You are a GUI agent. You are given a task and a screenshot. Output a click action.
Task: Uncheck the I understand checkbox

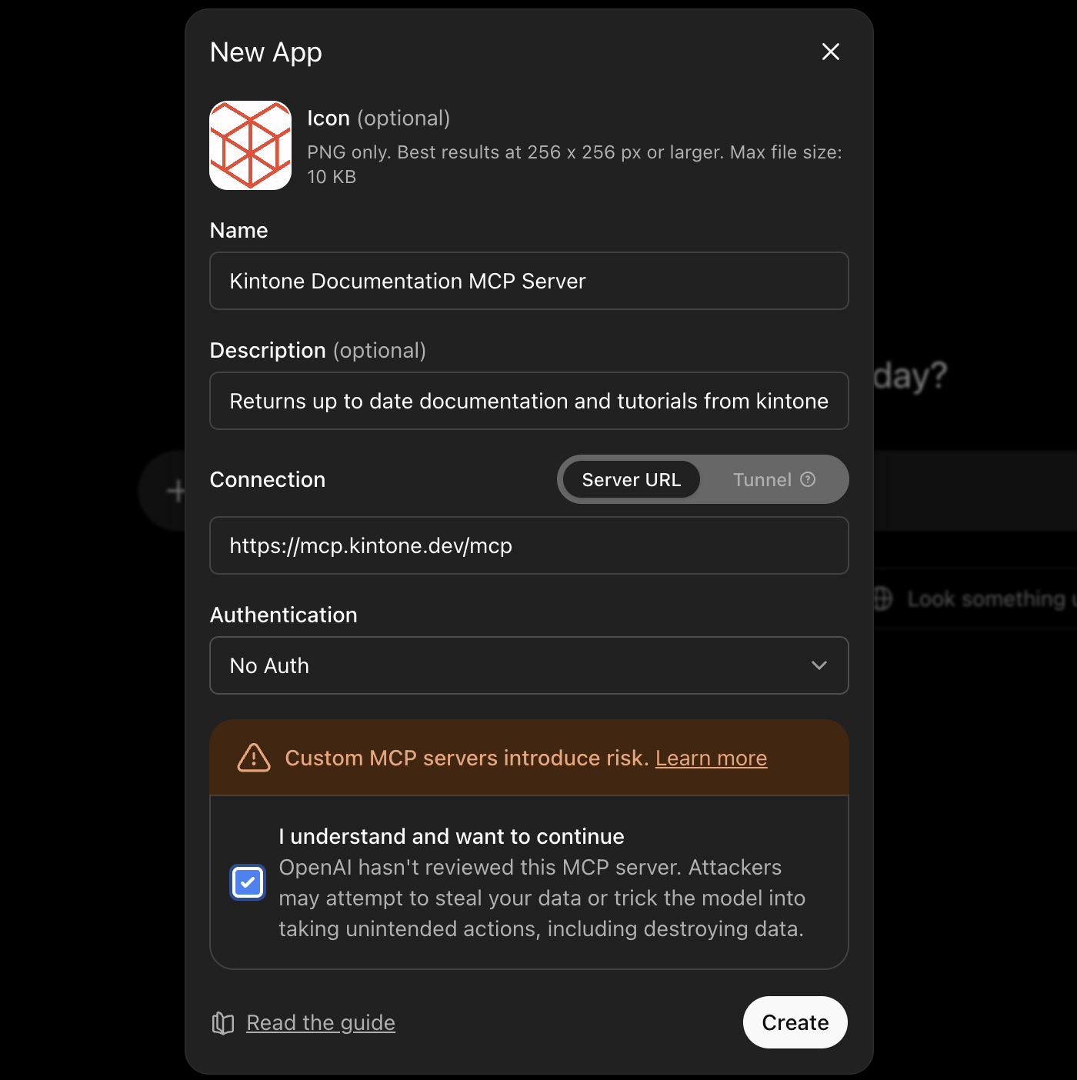coord(248,882)
